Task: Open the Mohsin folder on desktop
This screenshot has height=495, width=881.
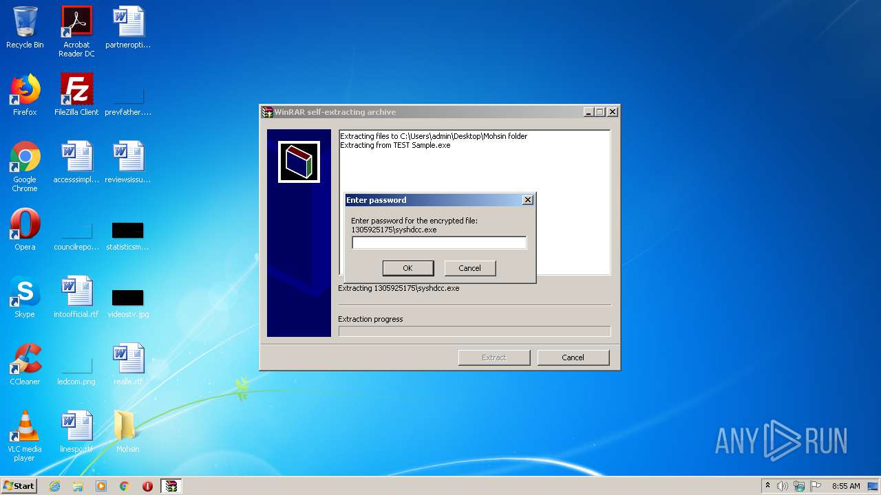Action: [128, 432]
